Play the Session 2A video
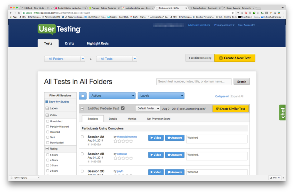This screenshot has width=294, height=193. point(156,138)
